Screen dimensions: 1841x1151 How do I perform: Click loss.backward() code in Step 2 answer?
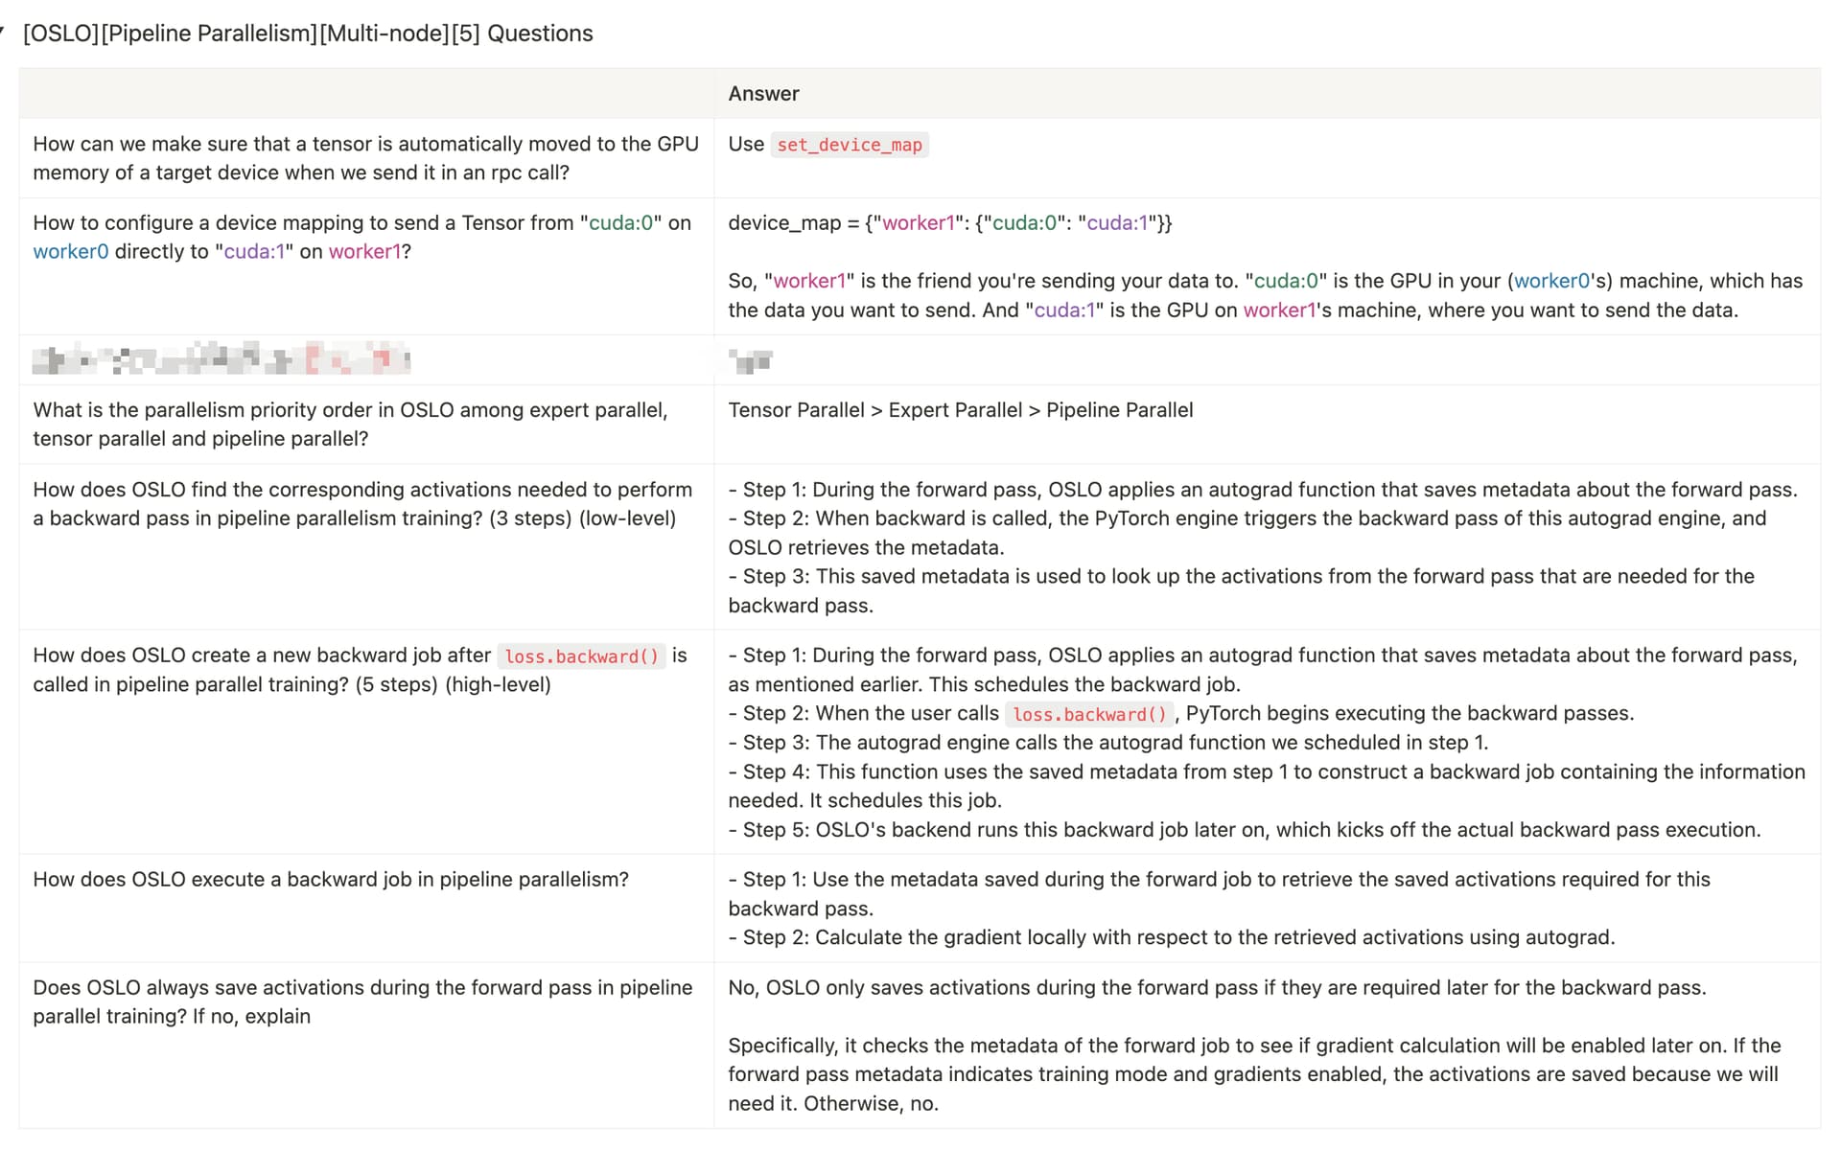click(1089, 714)
